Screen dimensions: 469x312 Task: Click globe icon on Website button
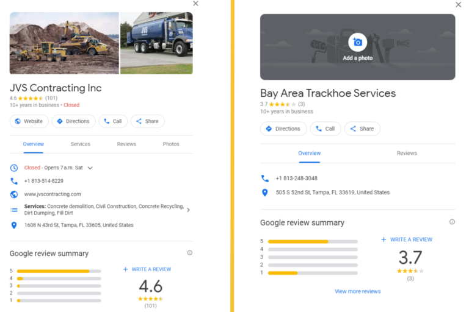click(x=18, y=121)
